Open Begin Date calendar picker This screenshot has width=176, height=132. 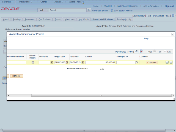point(67,62)
